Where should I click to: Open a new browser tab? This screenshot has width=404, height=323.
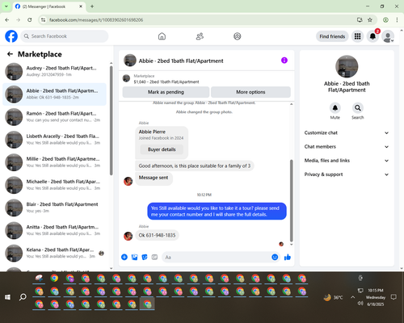click(92, 6)
